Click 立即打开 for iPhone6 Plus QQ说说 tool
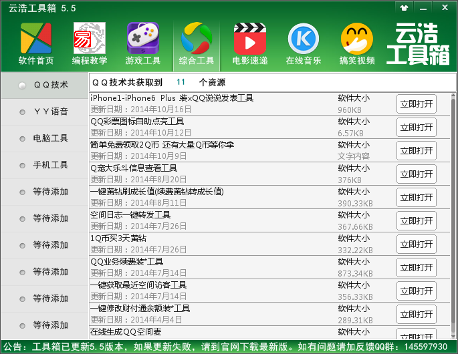Image resolution: width=458 pixels, height=354 pixels. [x=417, y=104]
